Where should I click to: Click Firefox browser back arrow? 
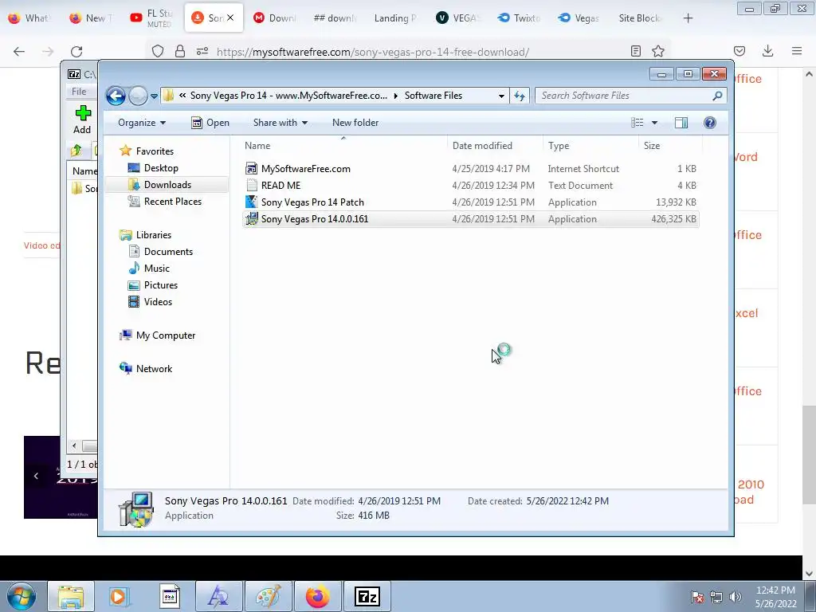click(x=19, y=52)
